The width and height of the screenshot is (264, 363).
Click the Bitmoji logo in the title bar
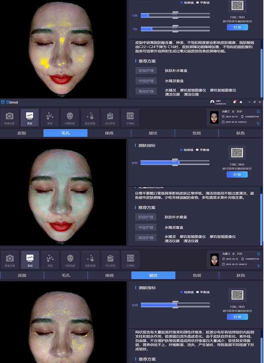point(10,102)
